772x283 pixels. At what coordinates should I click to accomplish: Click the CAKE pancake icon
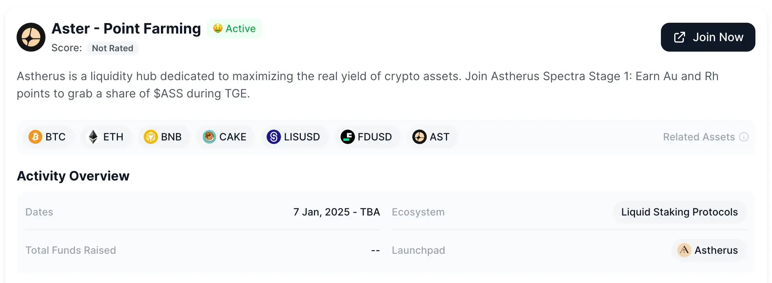pos(209,137)
